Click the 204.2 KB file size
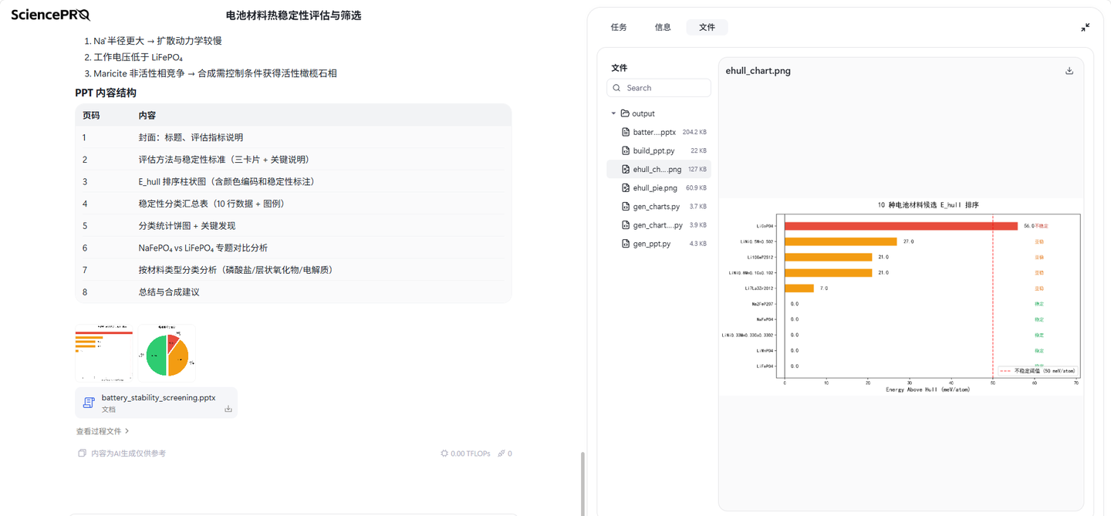This screenshot has height=516, width=1111. 694,132
